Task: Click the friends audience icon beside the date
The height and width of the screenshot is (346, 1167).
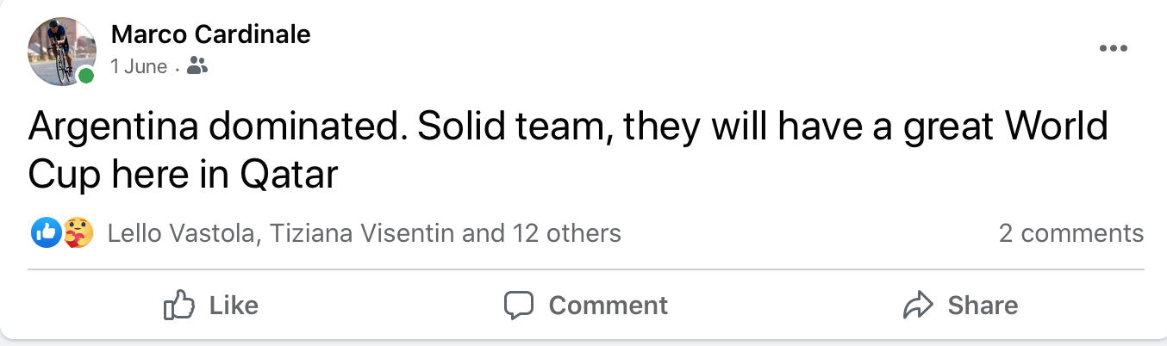Action: click(x=197, y=66)
